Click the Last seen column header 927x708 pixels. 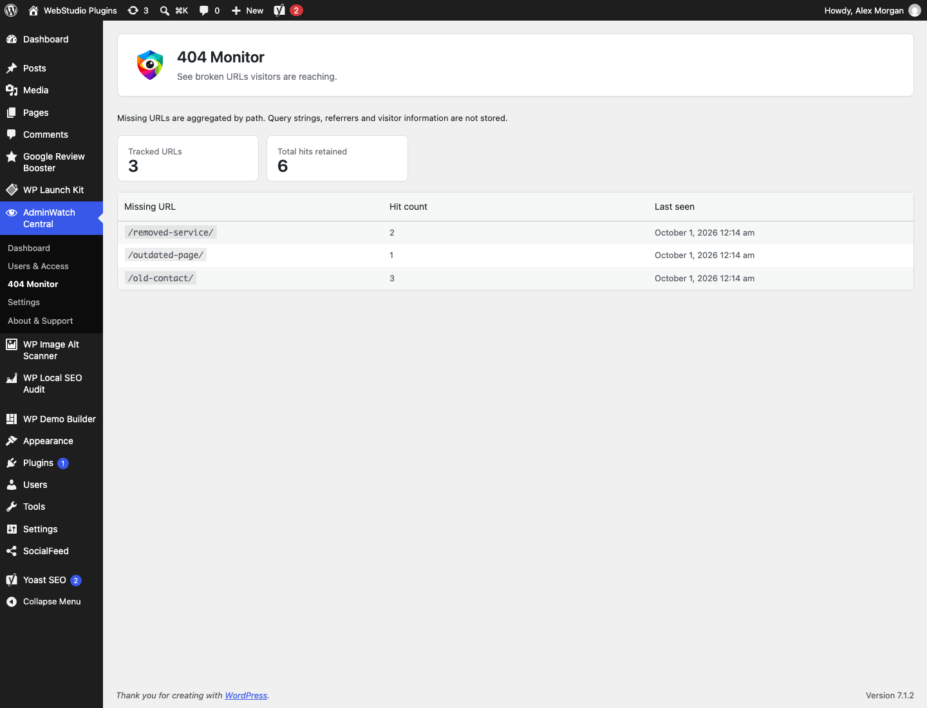(x=675, y=207)
